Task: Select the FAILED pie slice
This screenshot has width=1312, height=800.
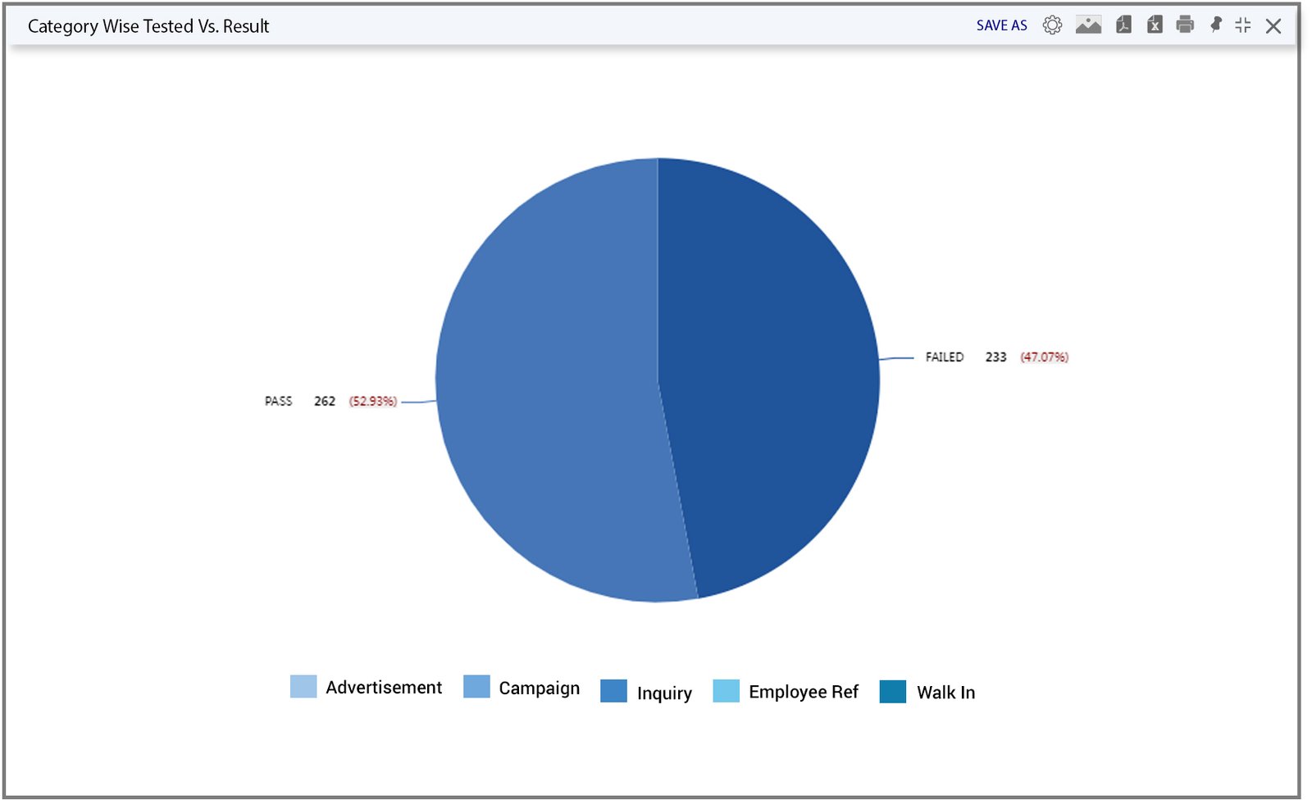Action: coord(771,369)
